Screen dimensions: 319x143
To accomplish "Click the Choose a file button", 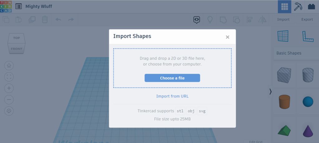I will point(172,78).
